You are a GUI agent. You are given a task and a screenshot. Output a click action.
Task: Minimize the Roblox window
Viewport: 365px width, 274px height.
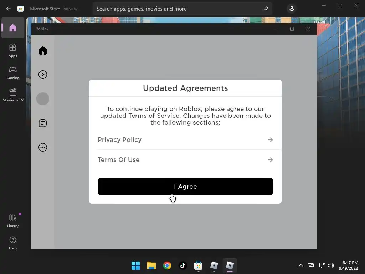pyautogui.click(x=276, y=29)
